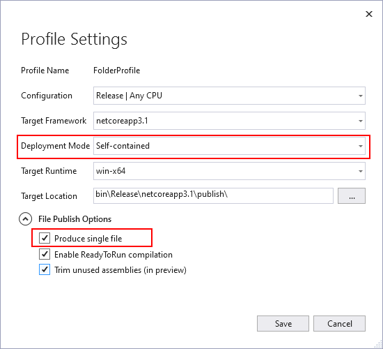Click the Produce single file label
Image resolution: width=383 pixels, height=349 pixels.
(88, 239)
